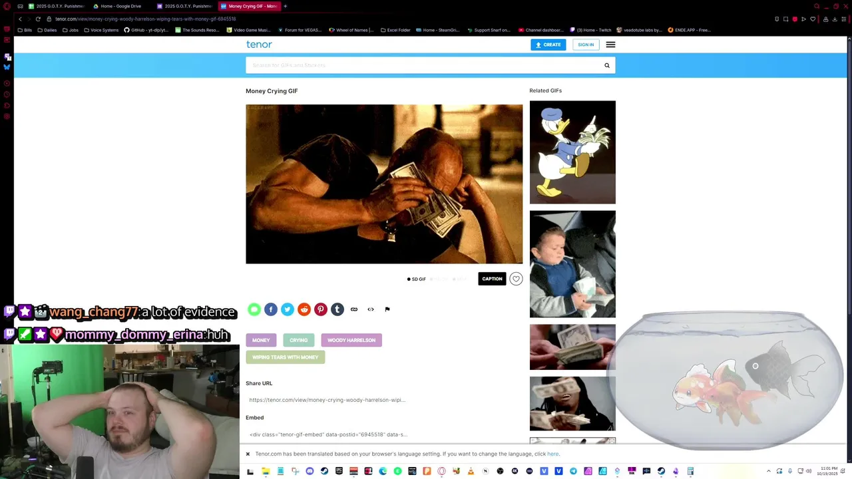Reload the page in browser

[x=38, y=19]
